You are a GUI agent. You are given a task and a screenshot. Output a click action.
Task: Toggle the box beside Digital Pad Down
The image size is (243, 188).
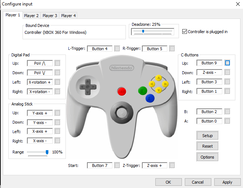(57, 73)
